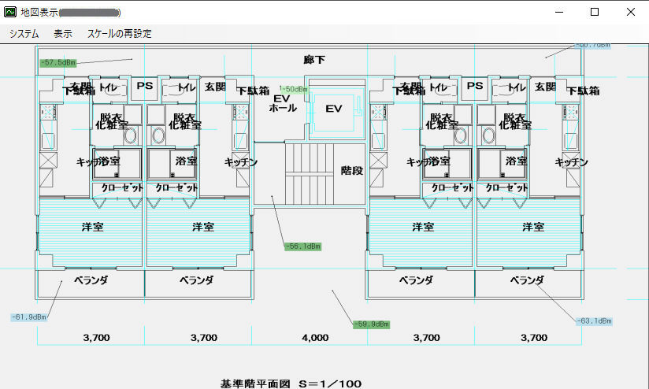Click the EV elevator box on the plan

(x=334, y=109)
